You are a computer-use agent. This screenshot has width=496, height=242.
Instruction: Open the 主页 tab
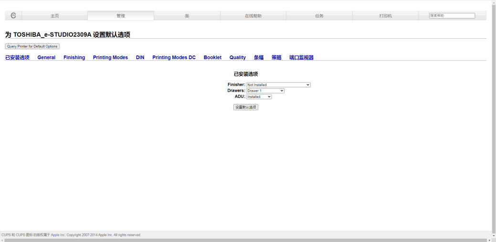click(55, 16)
